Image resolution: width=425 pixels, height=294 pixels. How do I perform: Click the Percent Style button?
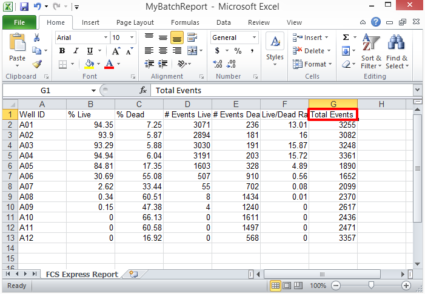[238, 51]
